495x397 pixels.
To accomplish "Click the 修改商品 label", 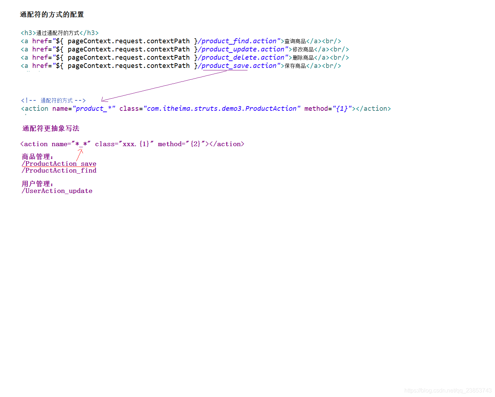I will (x=303, y=50).
